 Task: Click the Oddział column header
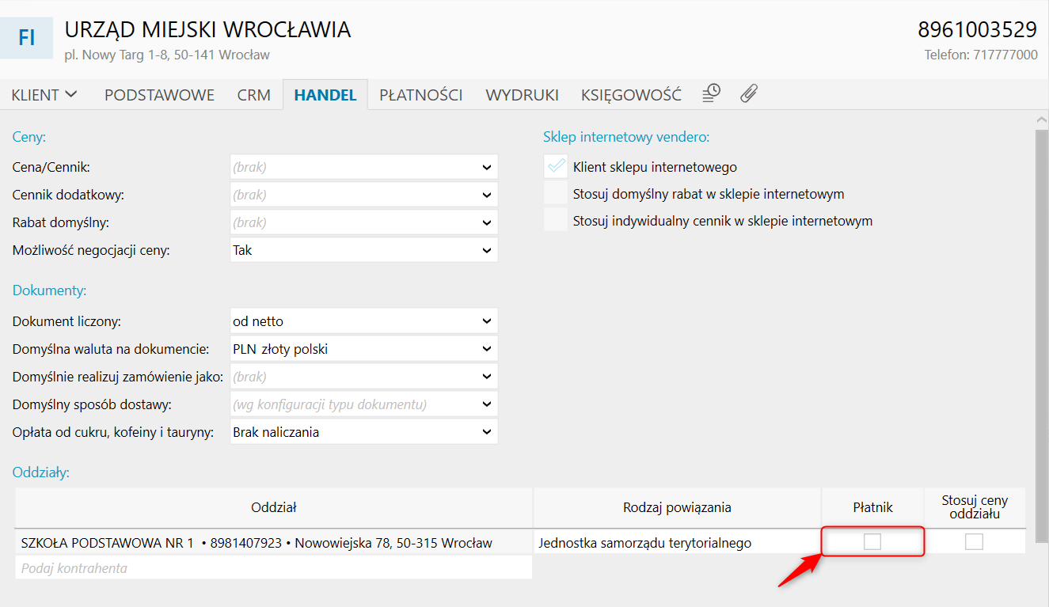273,507
